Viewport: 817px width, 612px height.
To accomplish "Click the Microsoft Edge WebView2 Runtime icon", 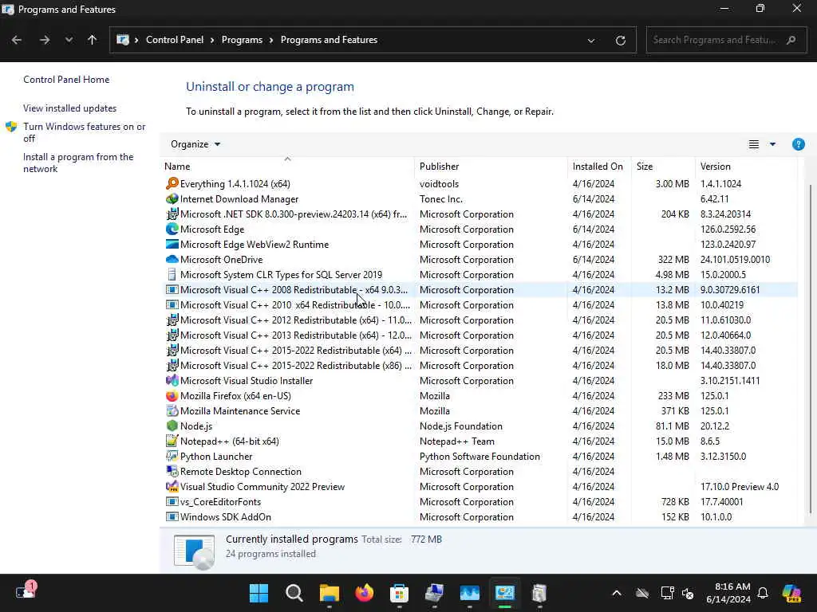I will (172, 244).
